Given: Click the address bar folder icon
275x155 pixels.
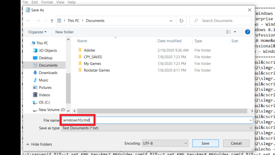Looking at the screenshot, I should pos(59,21).
